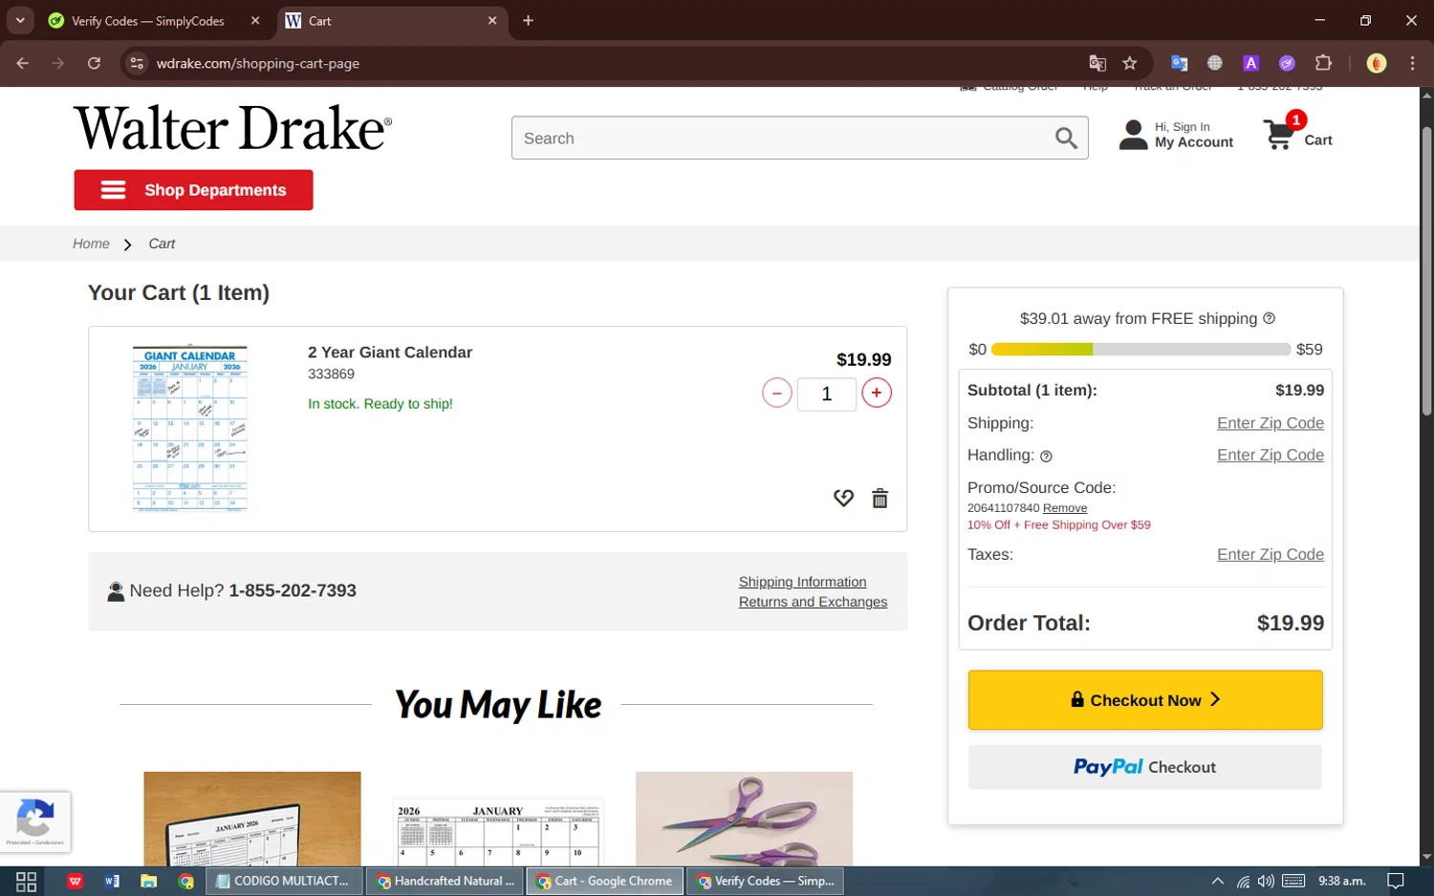Click the page vertical scrollbar
Viewport: 1434px width, 896px height.
coord(1426,269)
